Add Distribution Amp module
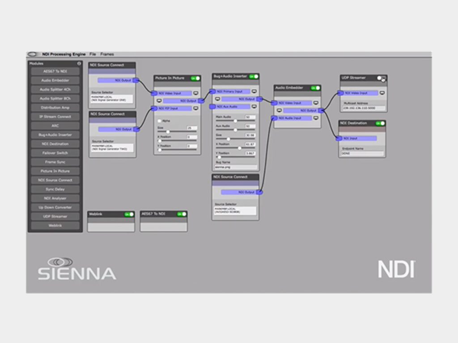This screenshot has height=343, width=458. pyautogui.click(x=55, y=108)
